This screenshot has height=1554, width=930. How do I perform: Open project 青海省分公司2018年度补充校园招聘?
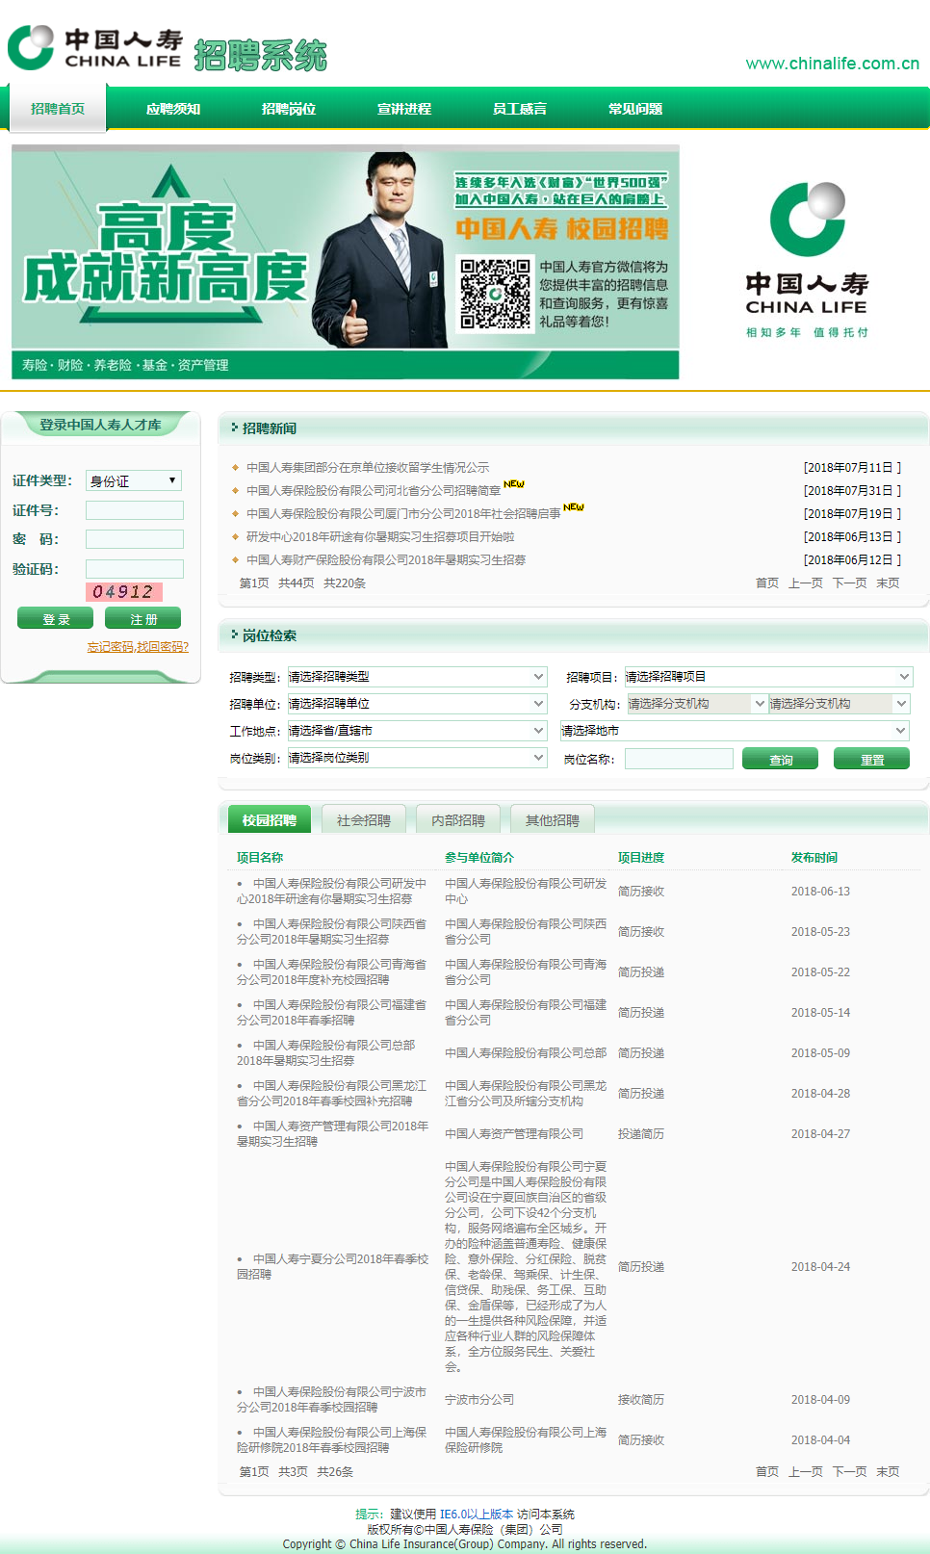click(x=332, y=971)
